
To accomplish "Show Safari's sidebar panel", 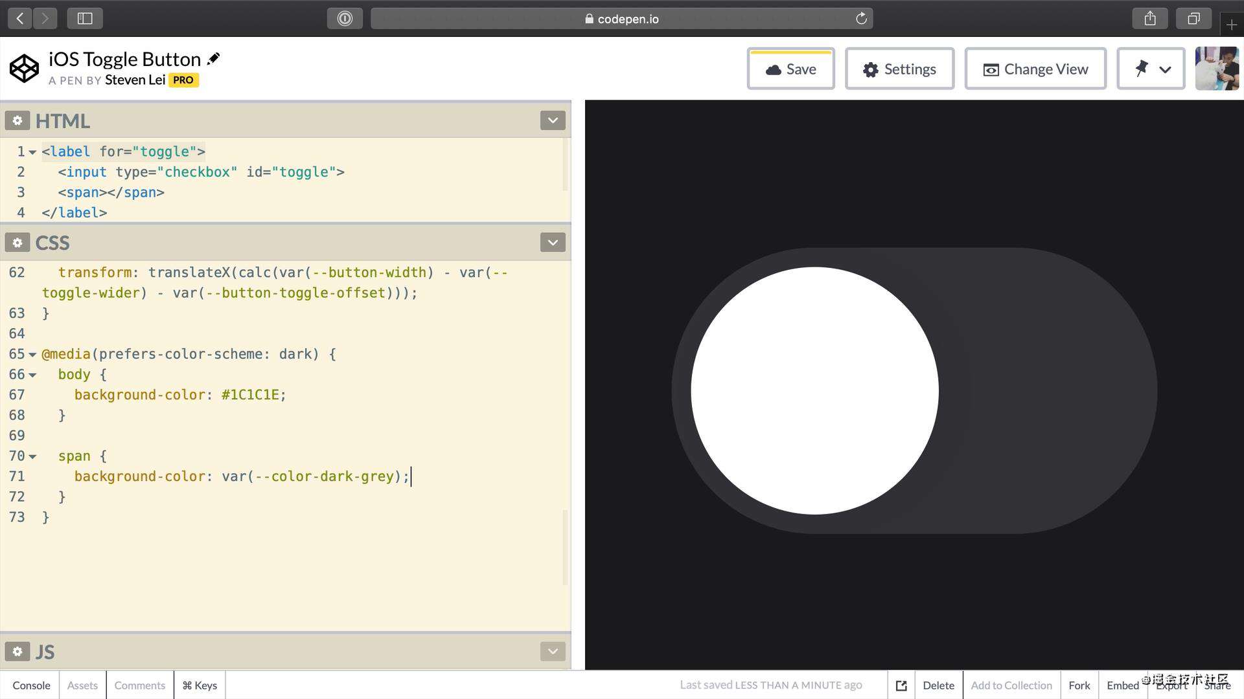I will [85, 19].
